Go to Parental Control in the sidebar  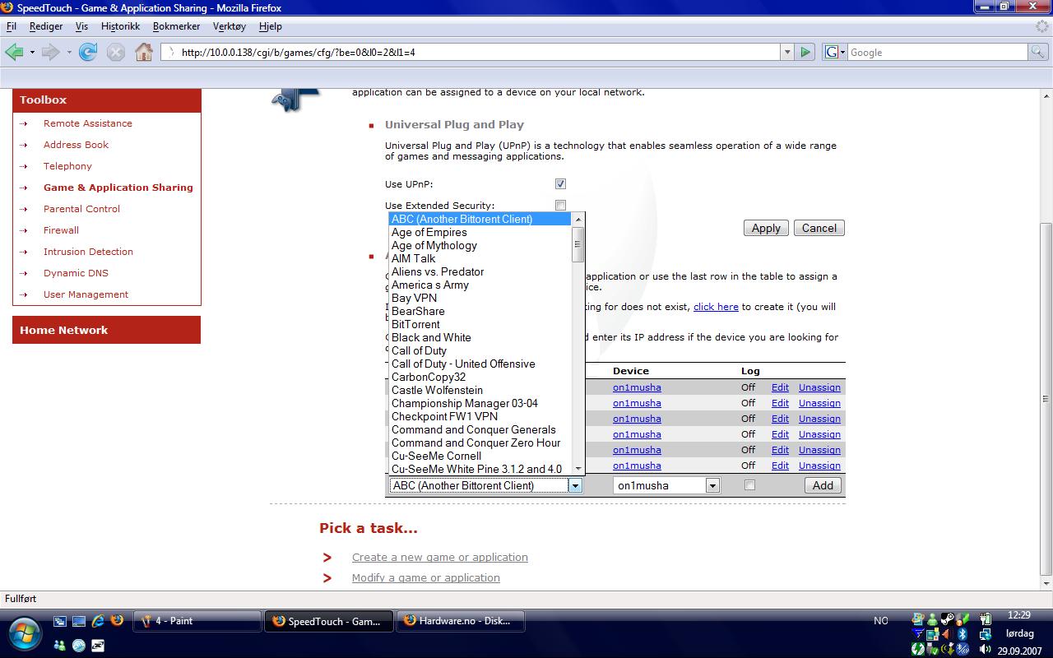(x=82, y=209)
